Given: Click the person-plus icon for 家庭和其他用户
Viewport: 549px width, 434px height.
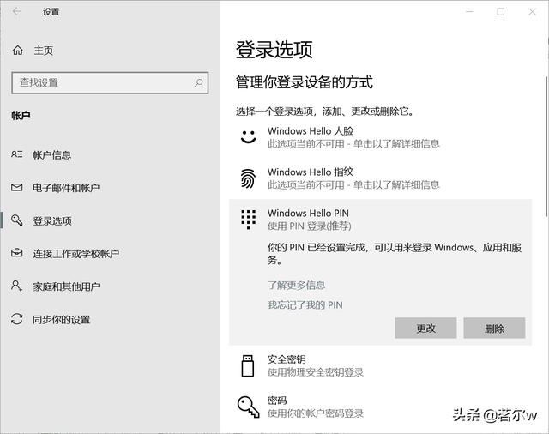Looking at the screenshot, I should [x=17, y=286].
